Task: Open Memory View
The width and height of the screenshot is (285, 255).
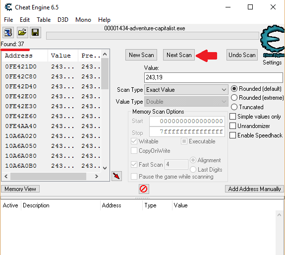Action: (x=20, y=189)
